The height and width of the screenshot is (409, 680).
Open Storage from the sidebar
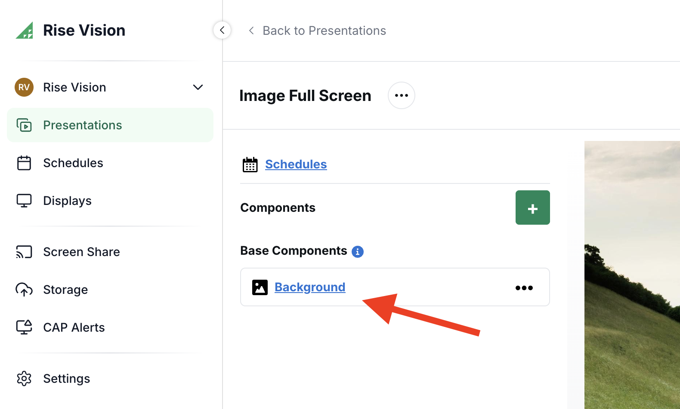click(65, 290)
